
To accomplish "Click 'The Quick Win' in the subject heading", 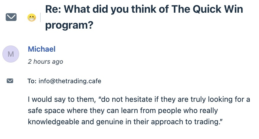I will pyautogui.click(x=207, y=9).
